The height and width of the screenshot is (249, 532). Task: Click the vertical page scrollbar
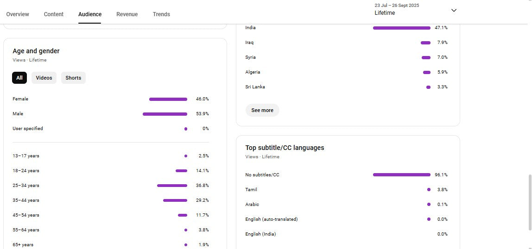pyautogui.click(x=529, y=202)
